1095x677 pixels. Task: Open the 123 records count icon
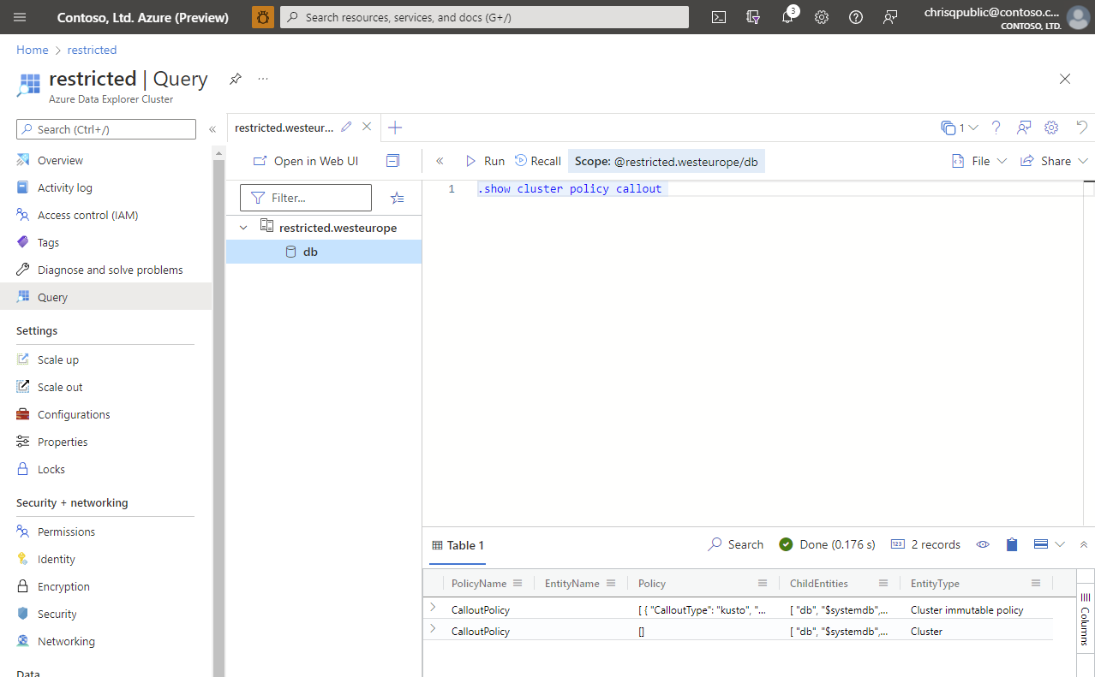click(x=898, y=544)
